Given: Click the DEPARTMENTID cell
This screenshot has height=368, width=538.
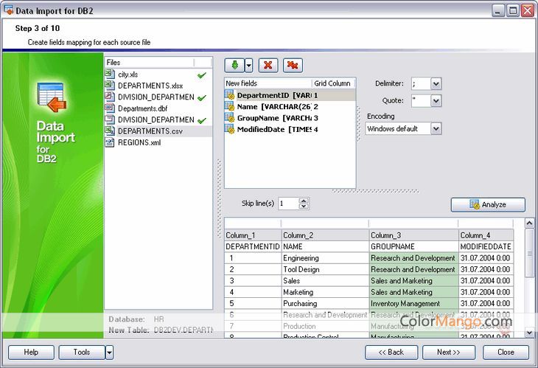Looking at the screenshot, I should coord(253,246).
